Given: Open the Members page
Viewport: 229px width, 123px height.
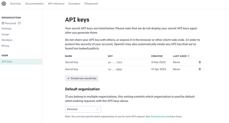Looking at the screenshot, I should tap(7, 40).
